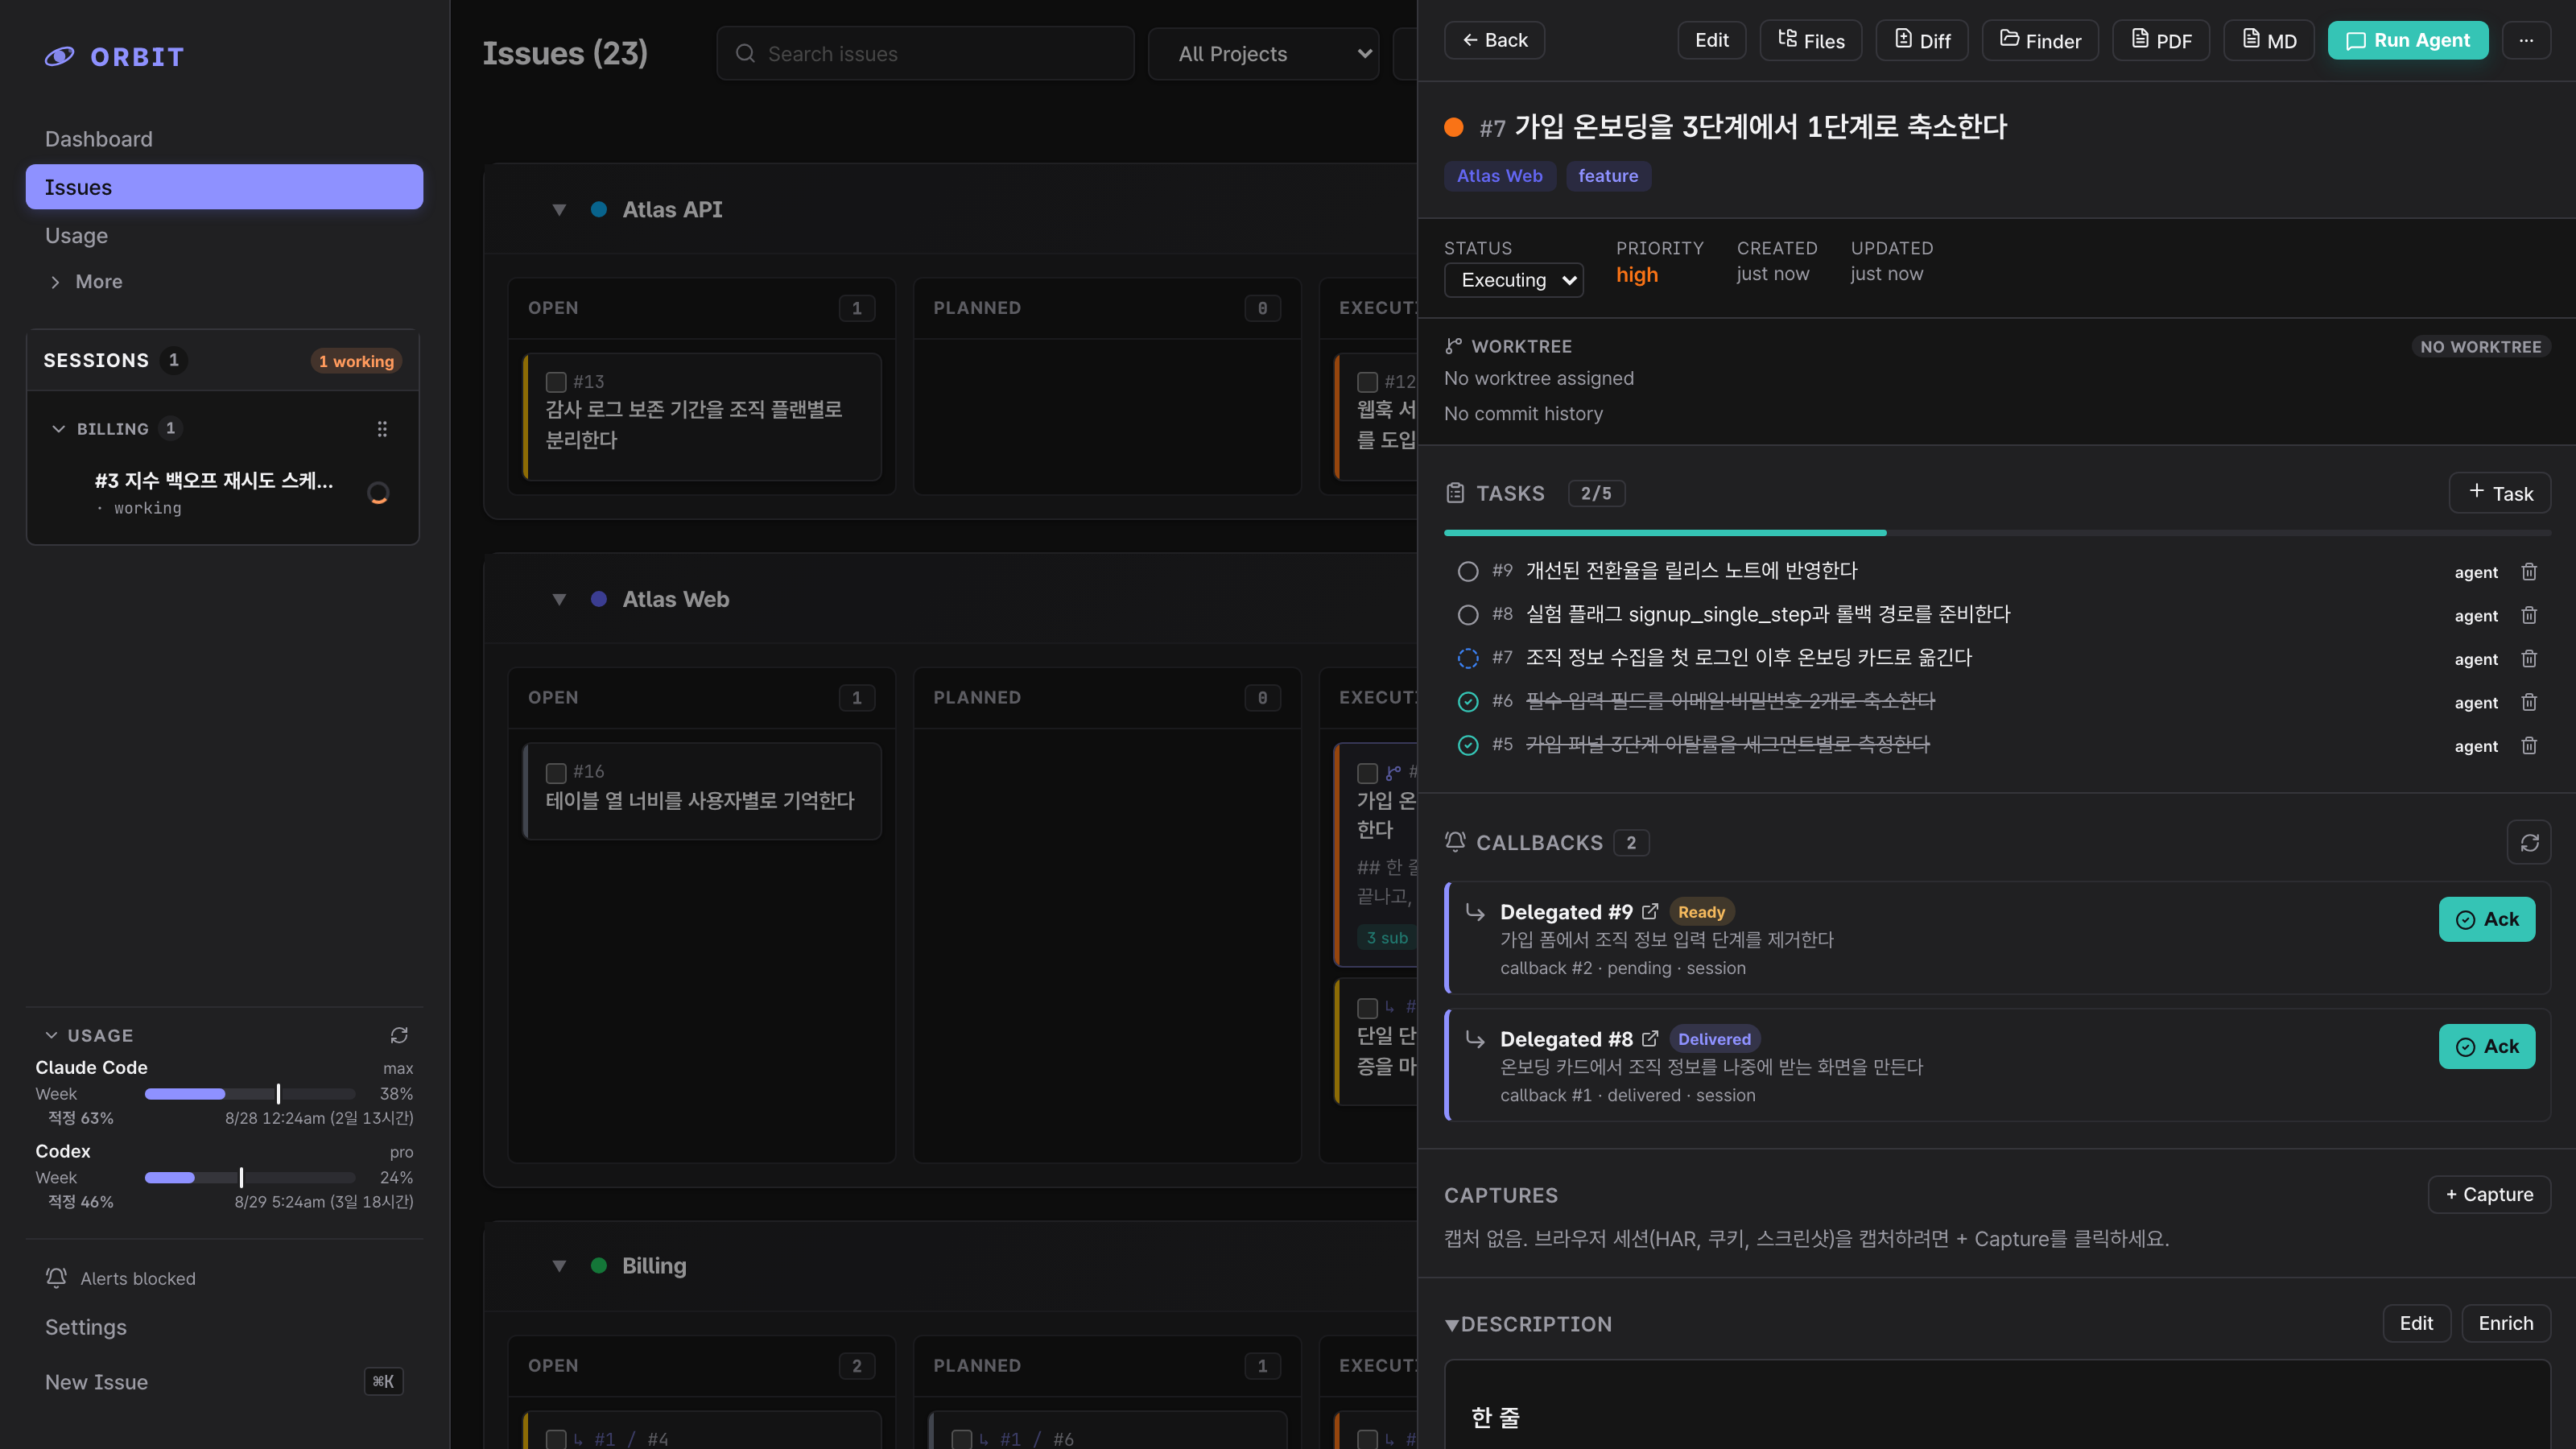This screenshot has height=1449, width=2576.
Task: Export the issue as MD
Action: [x=2269, y=41]
